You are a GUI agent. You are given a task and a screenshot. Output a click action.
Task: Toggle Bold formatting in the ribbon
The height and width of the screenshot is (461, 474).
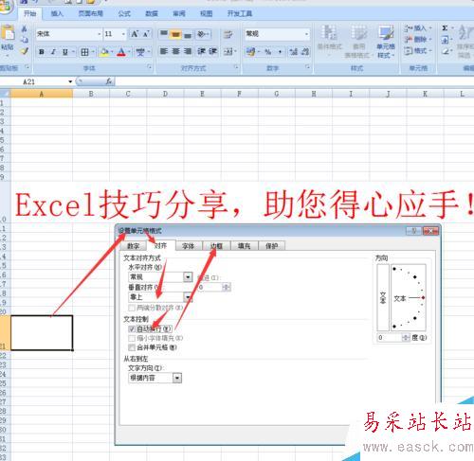click(x=41, y=52)
